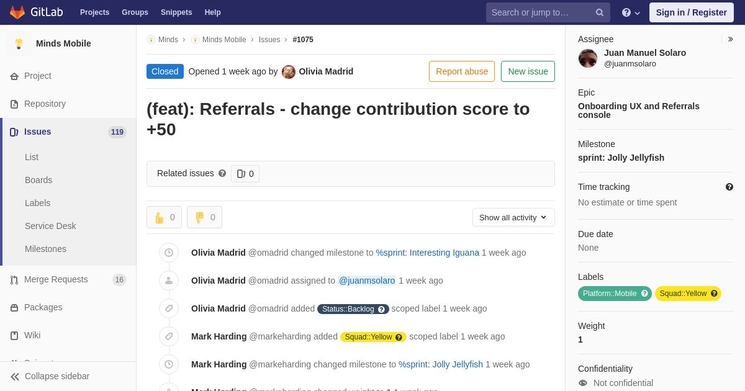Click the Packages sidebar icon

coord(14,307)
